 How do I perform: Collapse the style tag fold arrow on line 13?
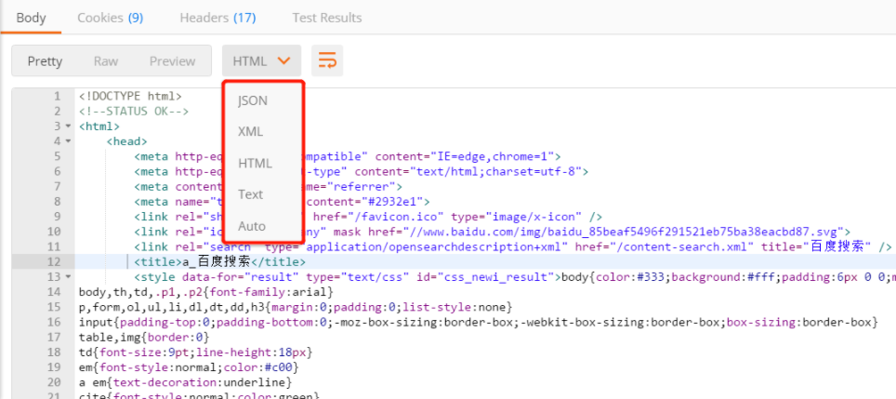tap(69, 277)
